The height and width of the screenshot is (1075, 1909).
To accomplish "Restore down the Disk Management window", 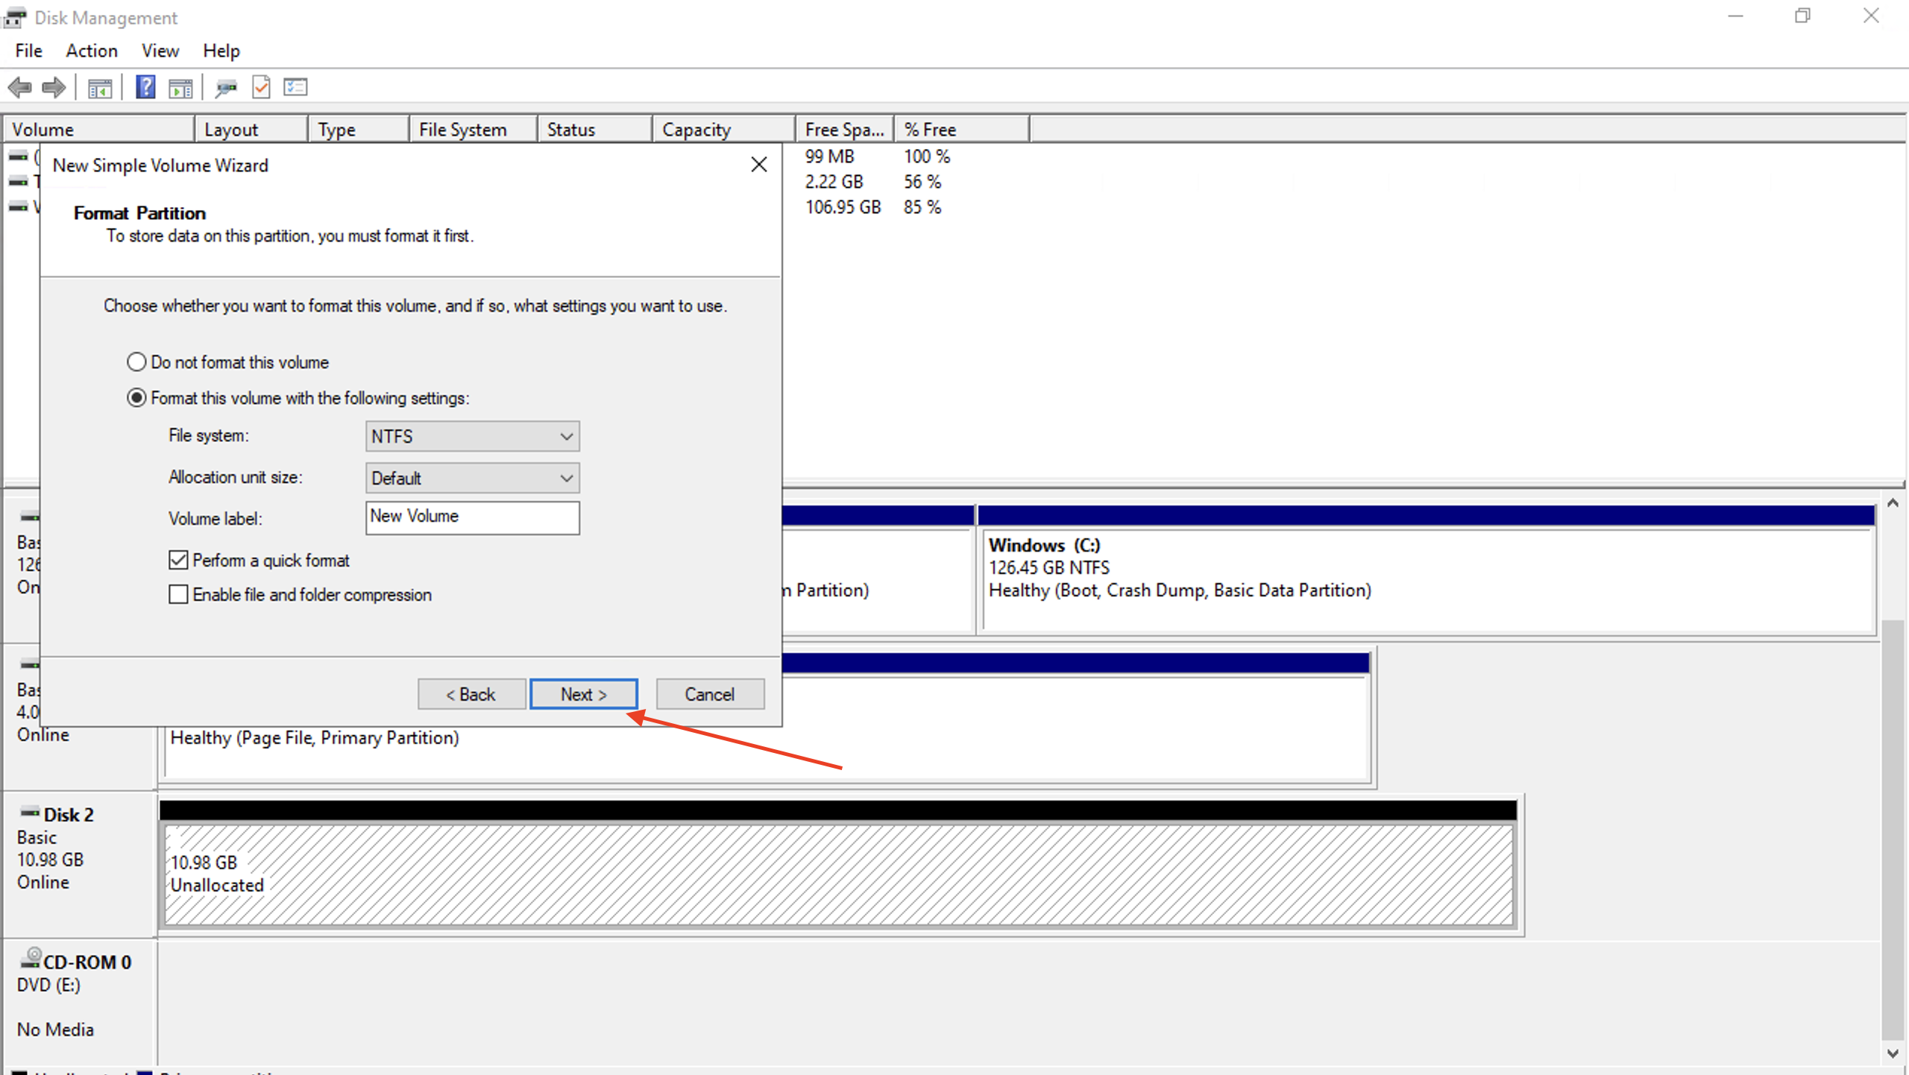I will [x=1802, y=16].
